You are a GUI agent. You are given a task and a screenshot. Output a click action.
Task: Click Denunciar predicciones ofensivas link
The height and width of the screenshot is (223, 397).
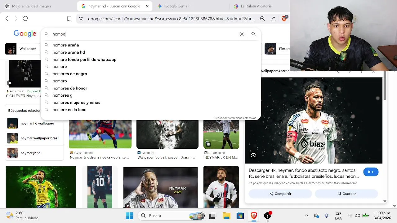(x=235, y=118)
